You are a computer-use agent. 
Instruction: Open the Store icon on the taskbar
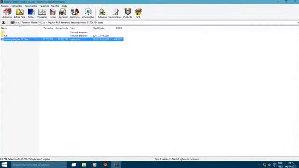[94, 165]
